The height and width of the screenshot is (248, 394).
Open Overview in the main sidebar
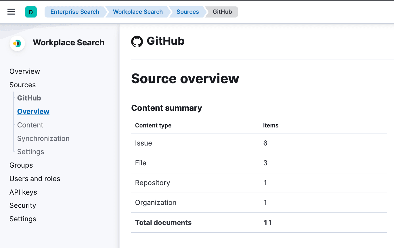pyautogui.click(x=25, y=71)
